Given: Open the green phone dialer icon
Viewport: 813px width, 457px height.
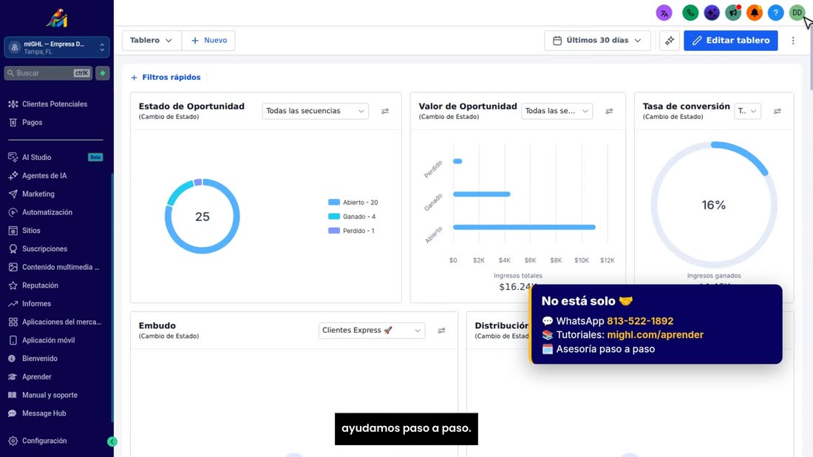Looking at the screenshot, I should (690, 13).
